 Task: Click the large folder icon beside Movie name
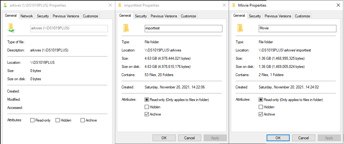(x=240, y=28)
